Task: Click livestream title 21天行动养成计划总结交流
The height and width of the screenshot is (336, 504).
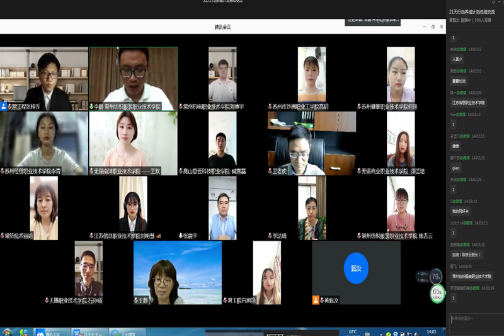Action: [472, 12]
